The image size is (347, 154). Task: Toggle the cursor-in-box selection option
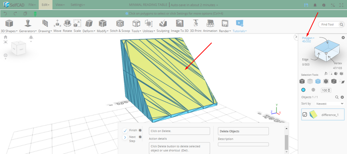point(331,74)
